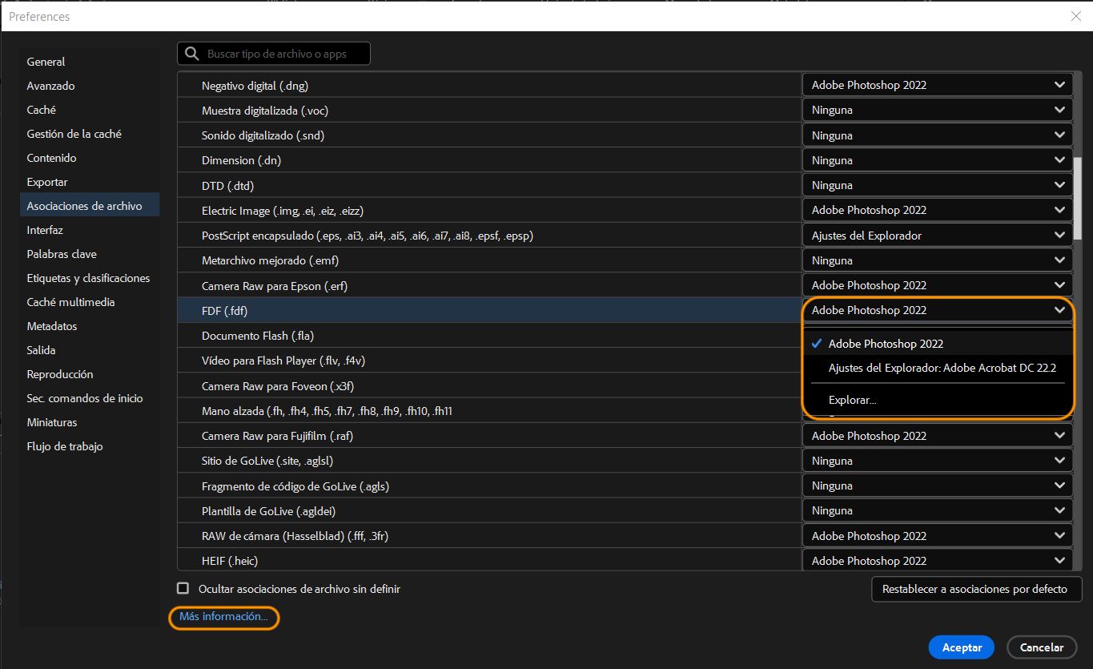Switch to Metadatos preferences
This screenshot has height=669, width=1093.
point(90,326)
